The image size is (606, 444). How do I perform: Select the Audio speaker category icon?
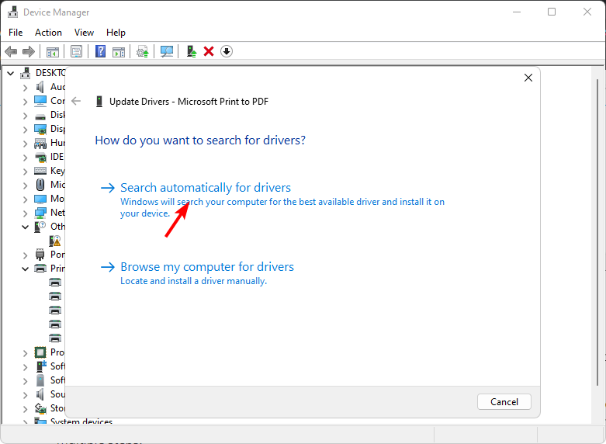tap(40, 87)
